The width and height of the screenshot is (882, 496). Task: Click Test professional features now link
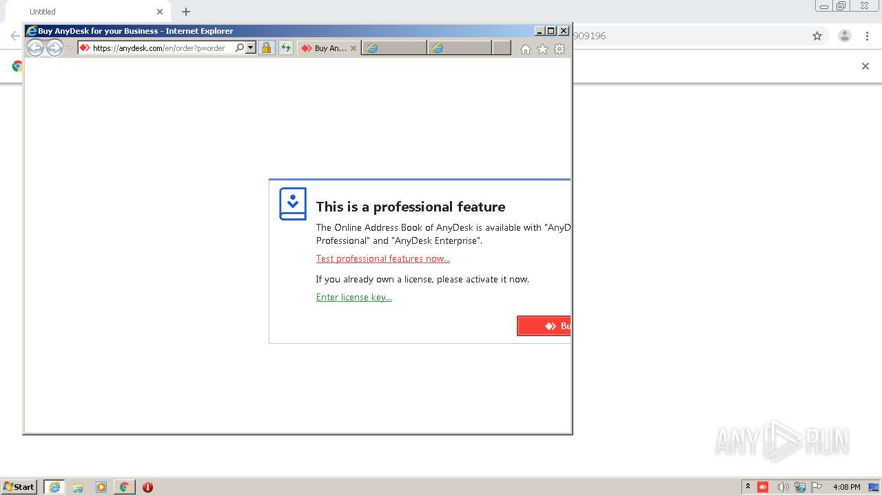point(382,259)
